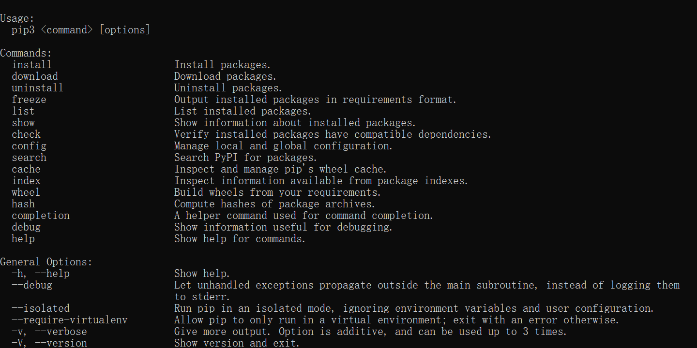Screen dimensions: 697x348
Task: Click the '--isolated' option text
Action: tap(41, 308)
